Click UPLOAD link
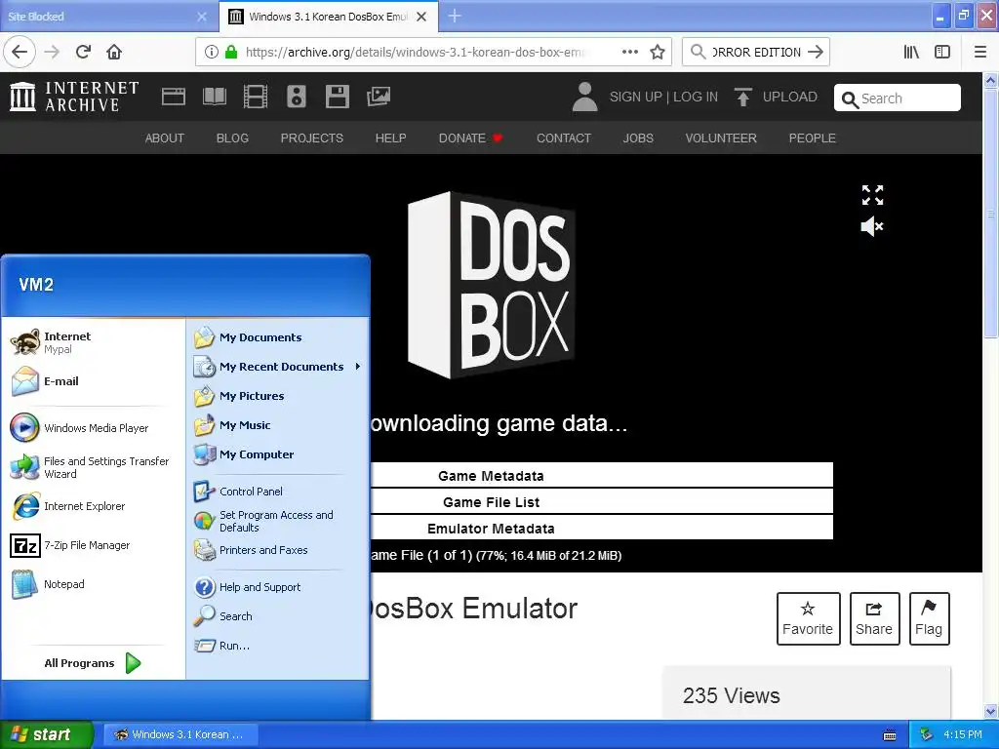Screen dimensions: 999x749 [776, 97]
